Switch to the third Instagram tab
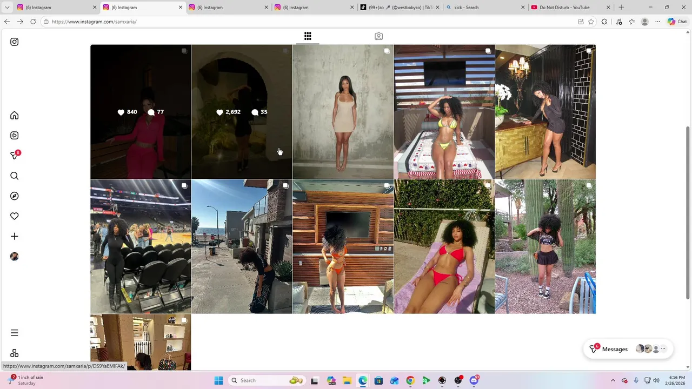This screenshot has height=389, width=692. (229, 7)
